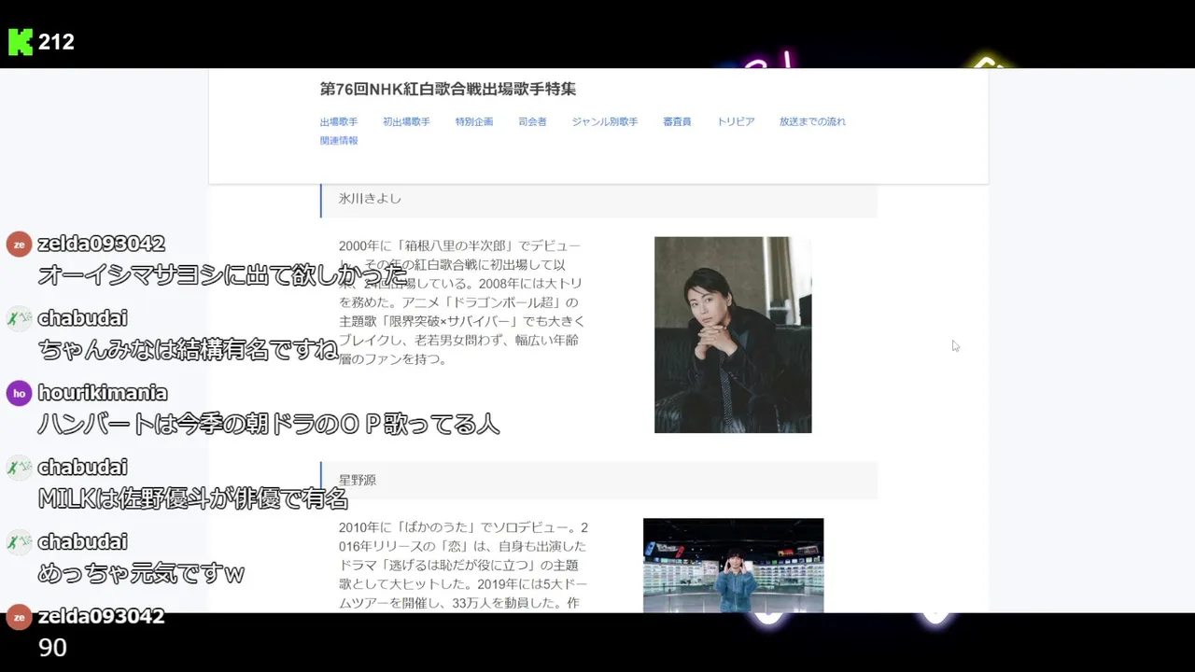Open 放送までの流れ nav link

[x=812, y=121]
